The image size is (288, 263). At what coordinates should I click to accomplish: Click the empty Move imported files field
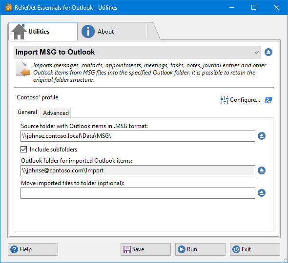[x=138, y=193]
